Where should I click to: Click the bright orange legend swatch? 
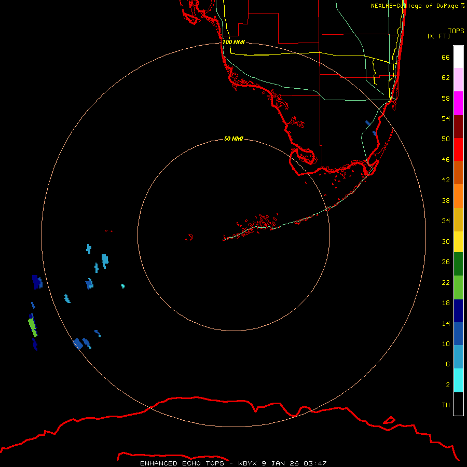pyautogui.click(x=458, y=196)
